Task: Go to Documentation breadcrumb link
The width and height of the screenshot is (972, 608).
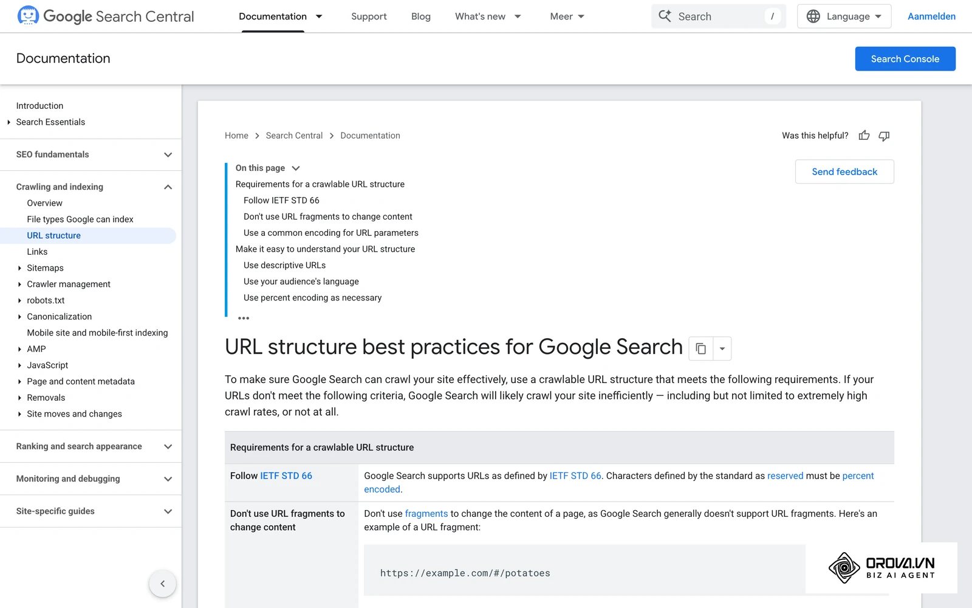Action: [x=370, y=136]
